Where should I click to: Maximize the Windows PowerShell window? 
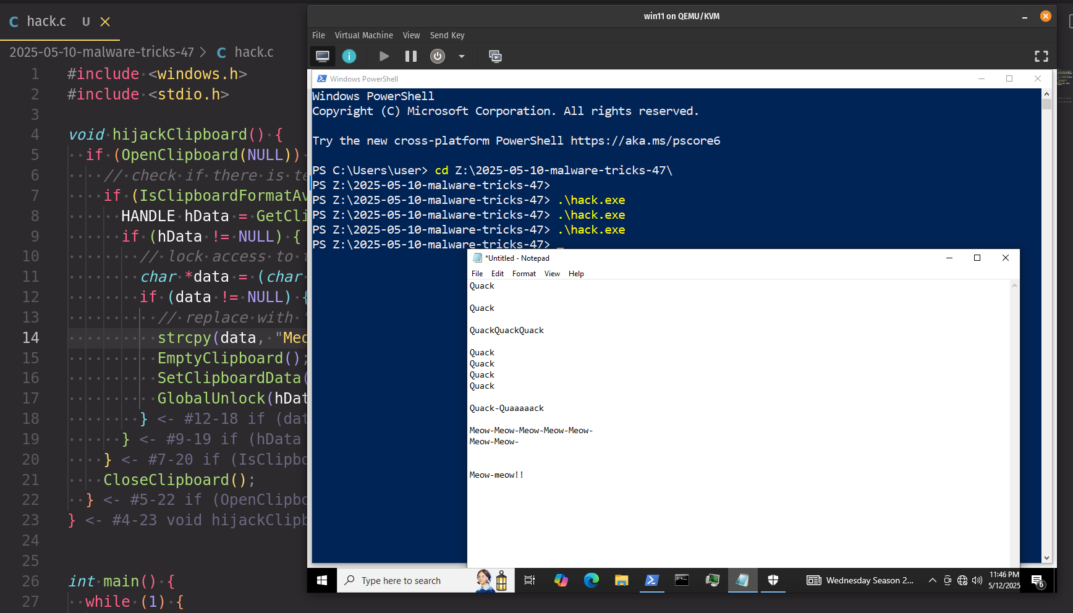(1009, 78)
